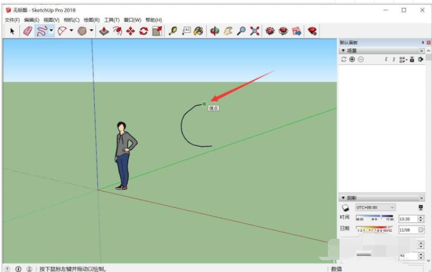Open the Extension Manager ruby icon
The height and width of the screenshot is (272, 432).
[x=312, y=31]
